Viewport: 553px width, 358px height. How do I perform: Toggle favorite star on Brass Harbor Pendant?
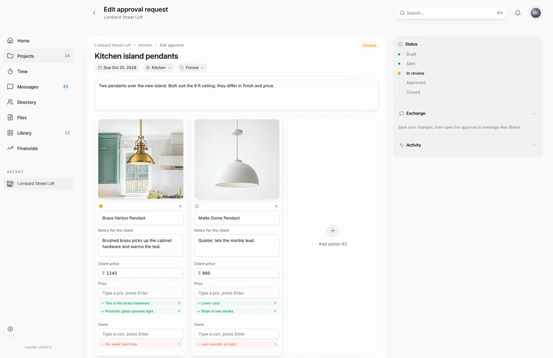(101, 206)
